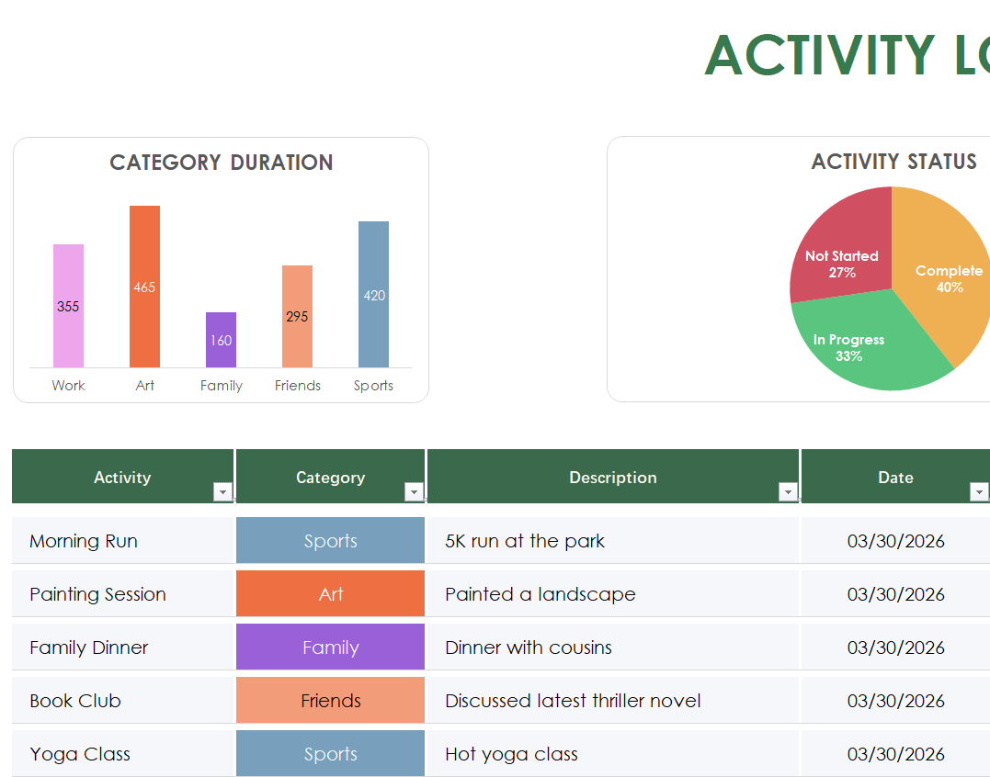Select the date cell in Painting Session row
990x777 pixels.
click(895, 593)
